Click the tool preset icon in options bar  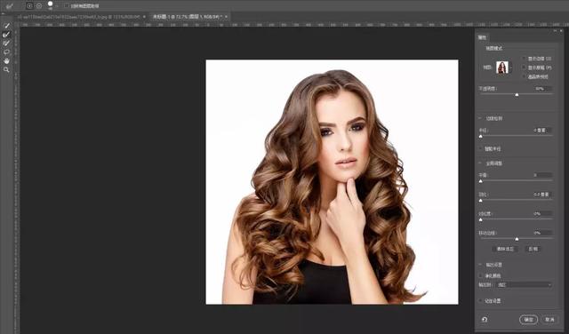(10, 6)
